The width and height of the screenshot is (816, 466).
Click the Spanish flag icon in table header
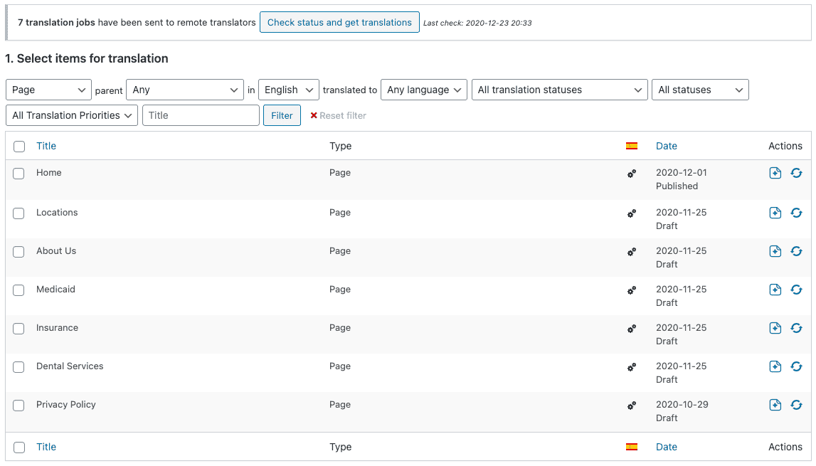pyautogui.click(x=631, y=146)
